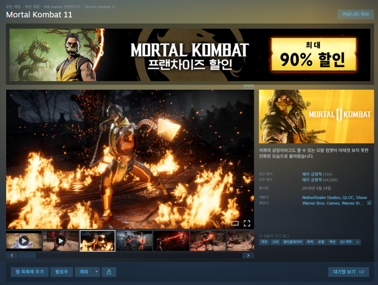This screenshot has height=285, width=378.
Task: Open the 제외 dropdown arrow
Action: tap(97, 272)
